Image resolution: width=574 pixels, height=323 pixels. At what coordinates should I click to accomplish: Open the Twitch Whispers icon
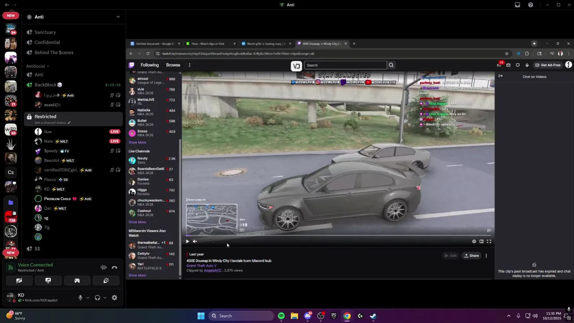(x=517, y=65)
